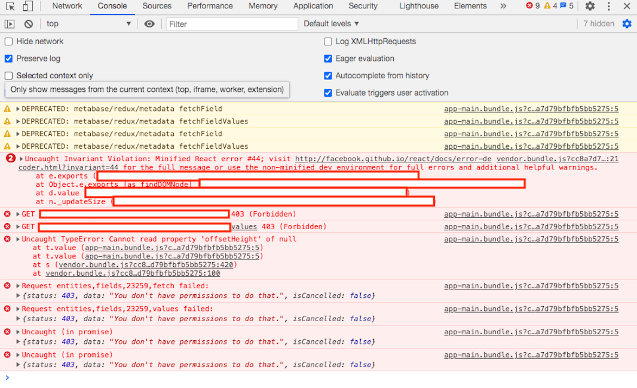Viewport: 637px width, 388px height.
Task: Open the Application tab
Action: (x=313, y=6)
